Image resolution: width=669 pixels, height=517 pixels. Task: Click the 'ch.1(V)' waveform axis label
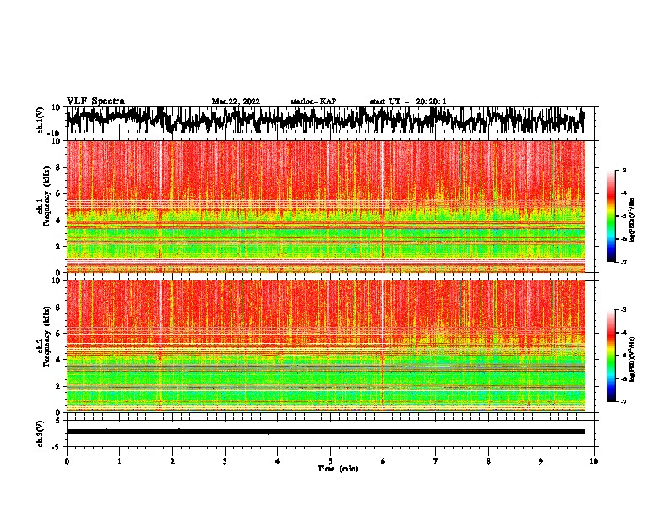pyautogui.click(x=41, y=120)
